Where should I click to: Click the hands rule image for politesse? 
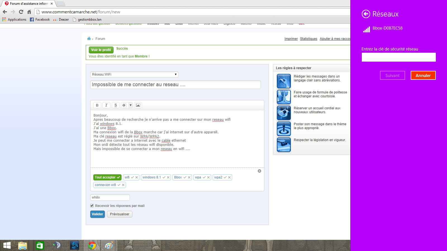pyautogui.click(x=284, y=97)
